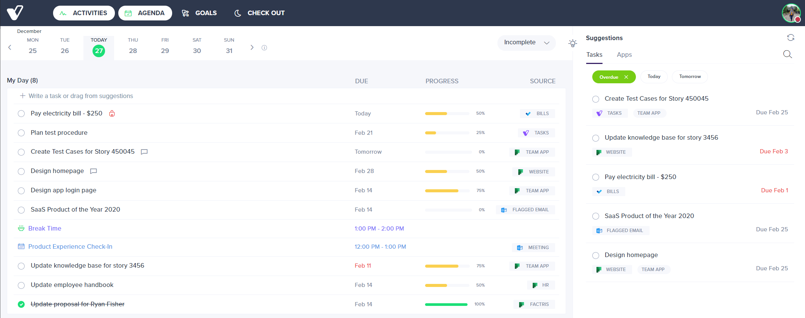Screen dimensions: 805x318
Task: Open the search icon in Suggestions panel
Action: pos(788,54)
